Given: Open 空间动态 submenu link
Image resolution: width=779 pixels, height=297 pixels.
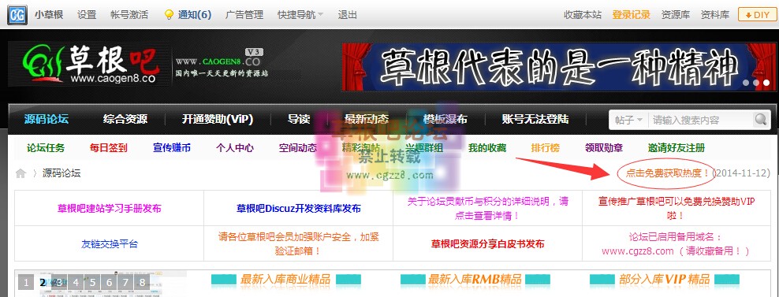Looking at the screenshot, I should pos(297,147).
